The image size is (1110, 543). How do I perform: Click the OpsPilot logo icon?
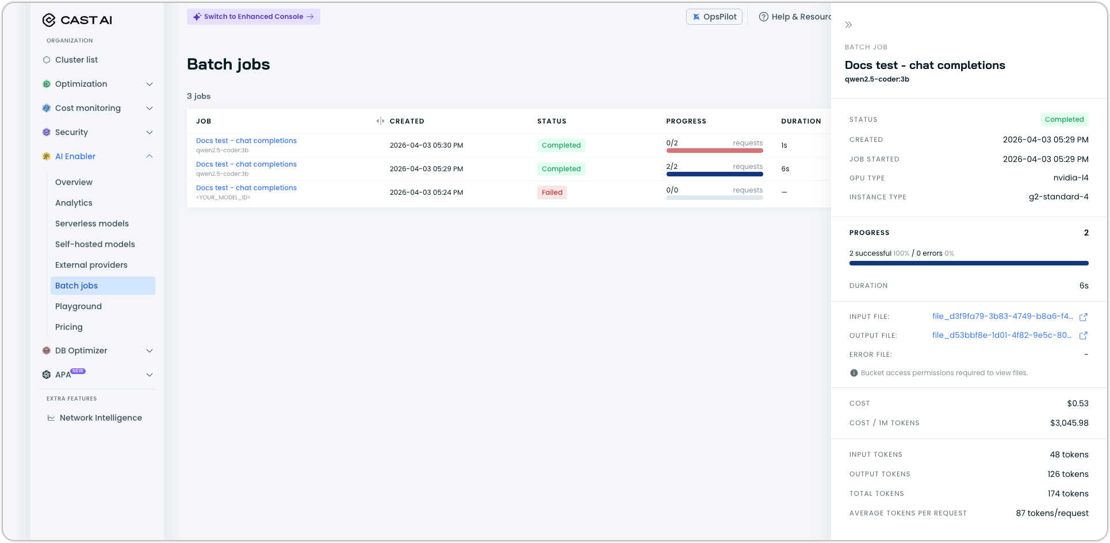(696, 17)
